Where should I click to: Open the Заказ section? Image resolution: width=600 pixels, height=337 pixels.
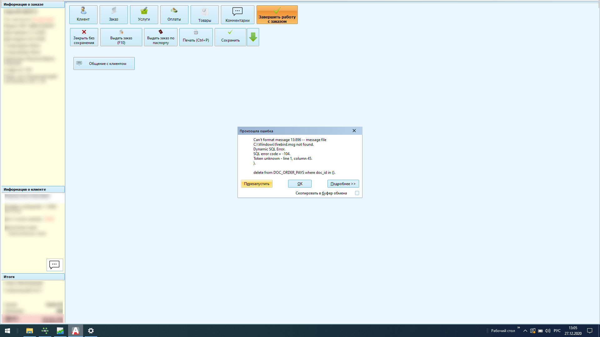tap(114, 15)
